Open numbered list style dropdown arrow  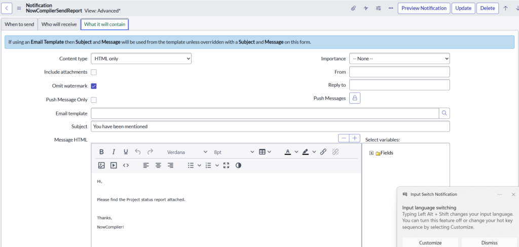(x=217, y=166)
